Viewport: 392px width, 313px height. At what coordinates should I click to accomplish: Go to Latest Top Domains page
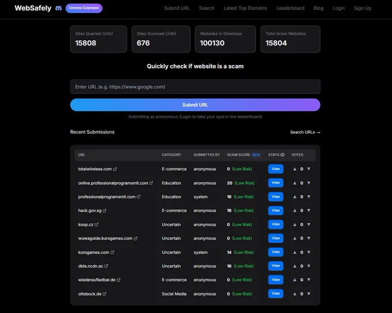[245, 8]
